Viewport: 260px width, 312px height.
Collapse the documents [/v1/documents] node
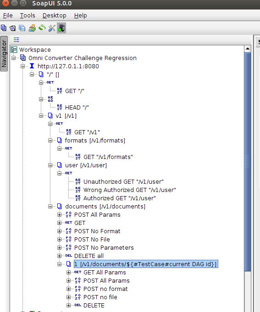point(50,206)
